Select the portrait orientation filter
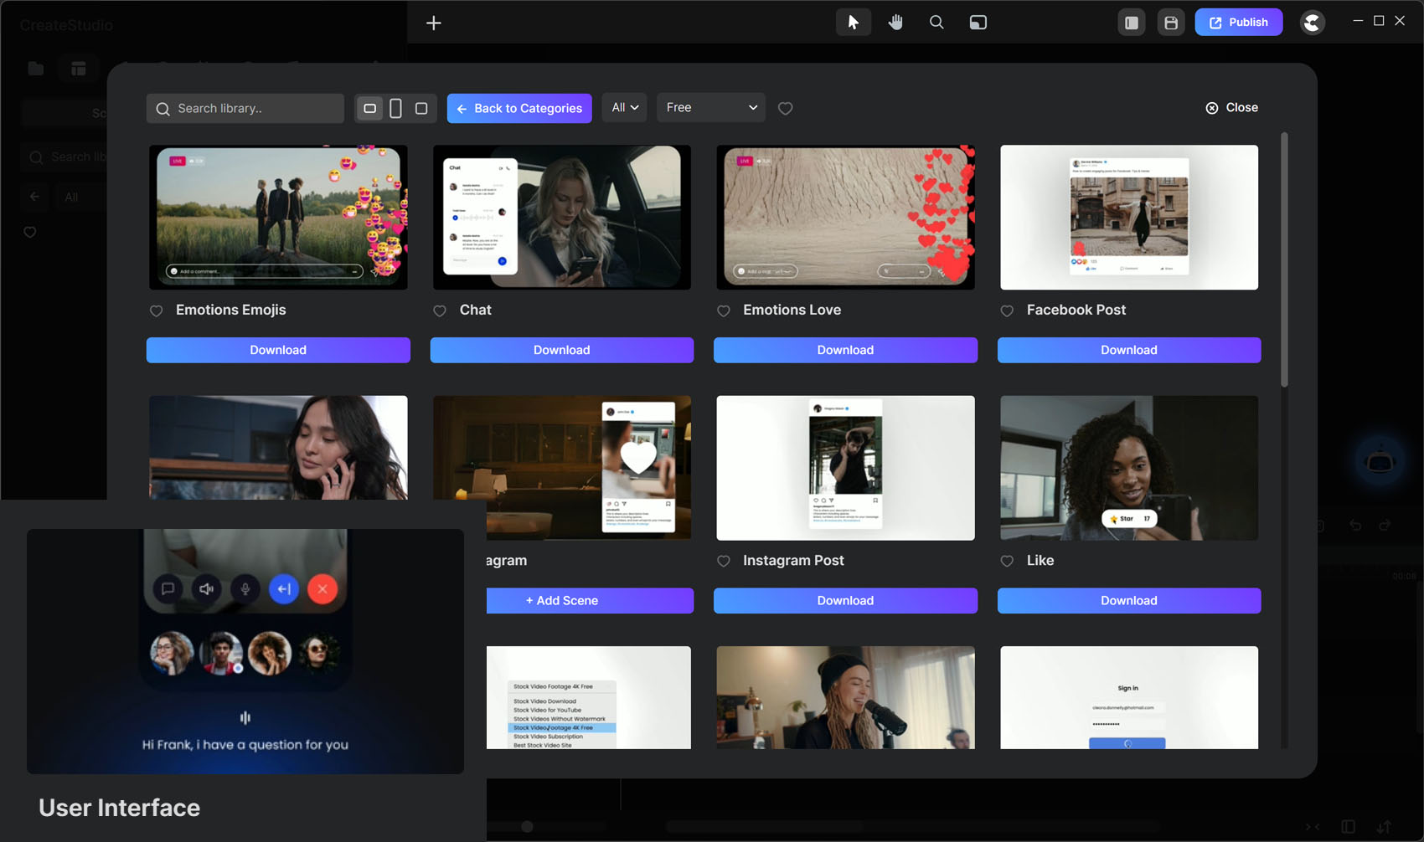Image resolution: width=1424 pixels, height=842 pixels. (395, 108)
